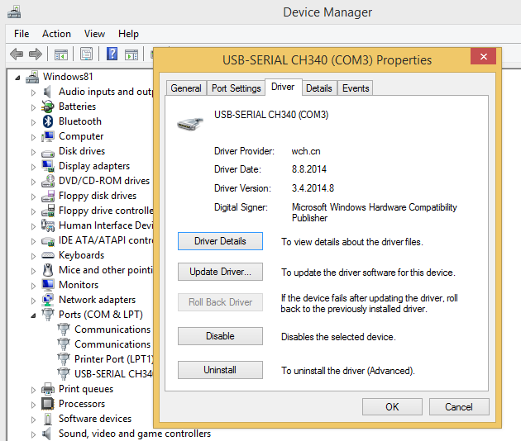Open the File menu

click(22, 34)
